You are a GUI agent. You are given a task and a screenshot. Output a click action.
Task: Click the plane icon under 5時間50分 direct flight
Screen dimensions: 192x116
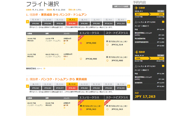(65, 43)
